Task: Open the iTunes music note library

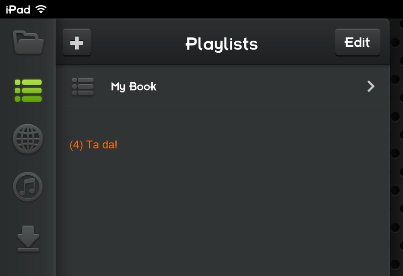Action: coord(28,187)
